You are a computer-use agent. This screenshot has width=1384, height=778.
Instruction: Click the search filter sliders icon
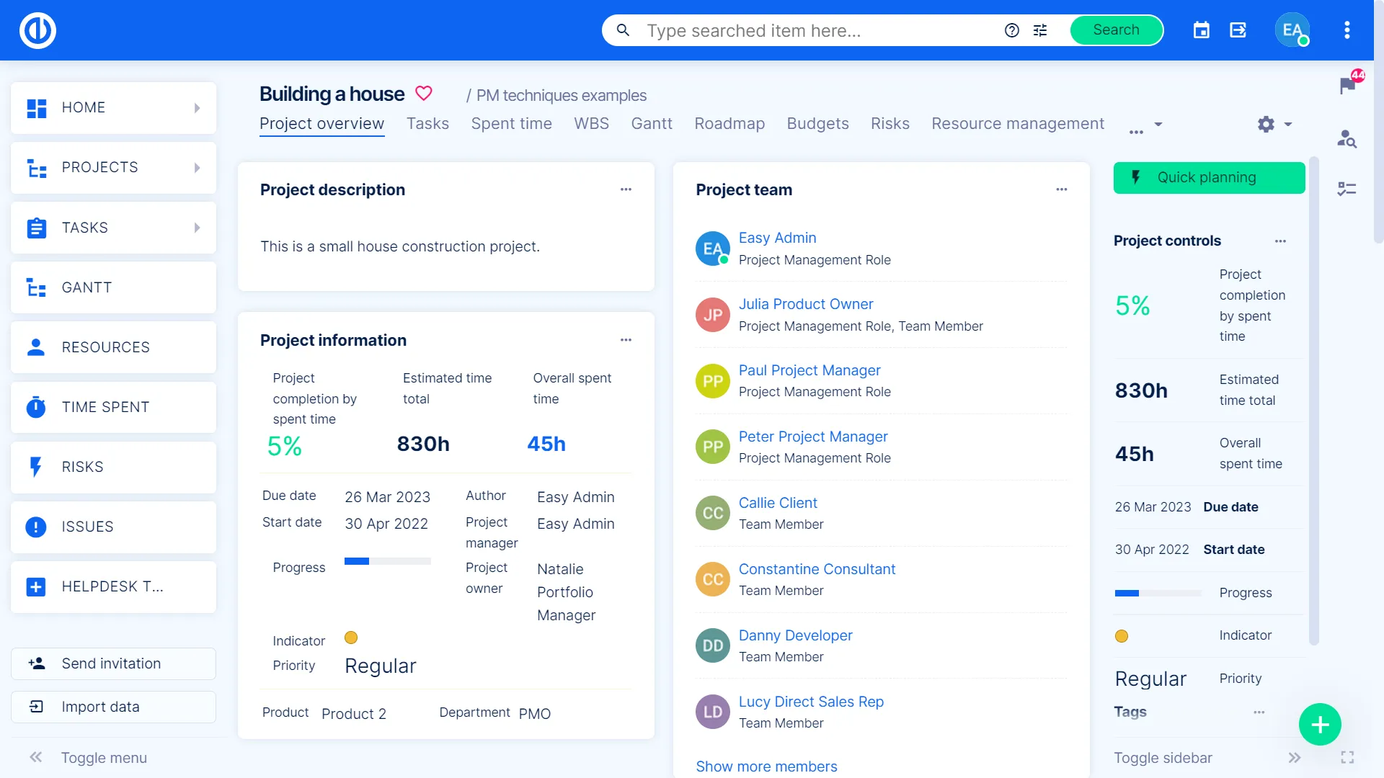pos(1040,30)
